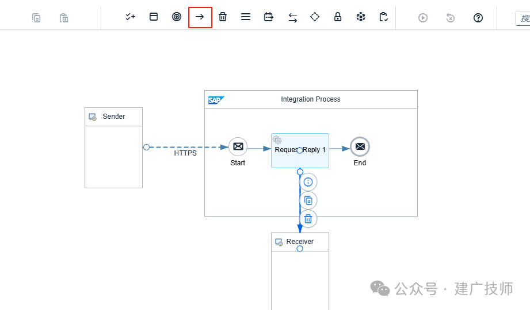Click the cube persistence toolbar icon
Screen dimensions: 530x310
tap(361, 17)
